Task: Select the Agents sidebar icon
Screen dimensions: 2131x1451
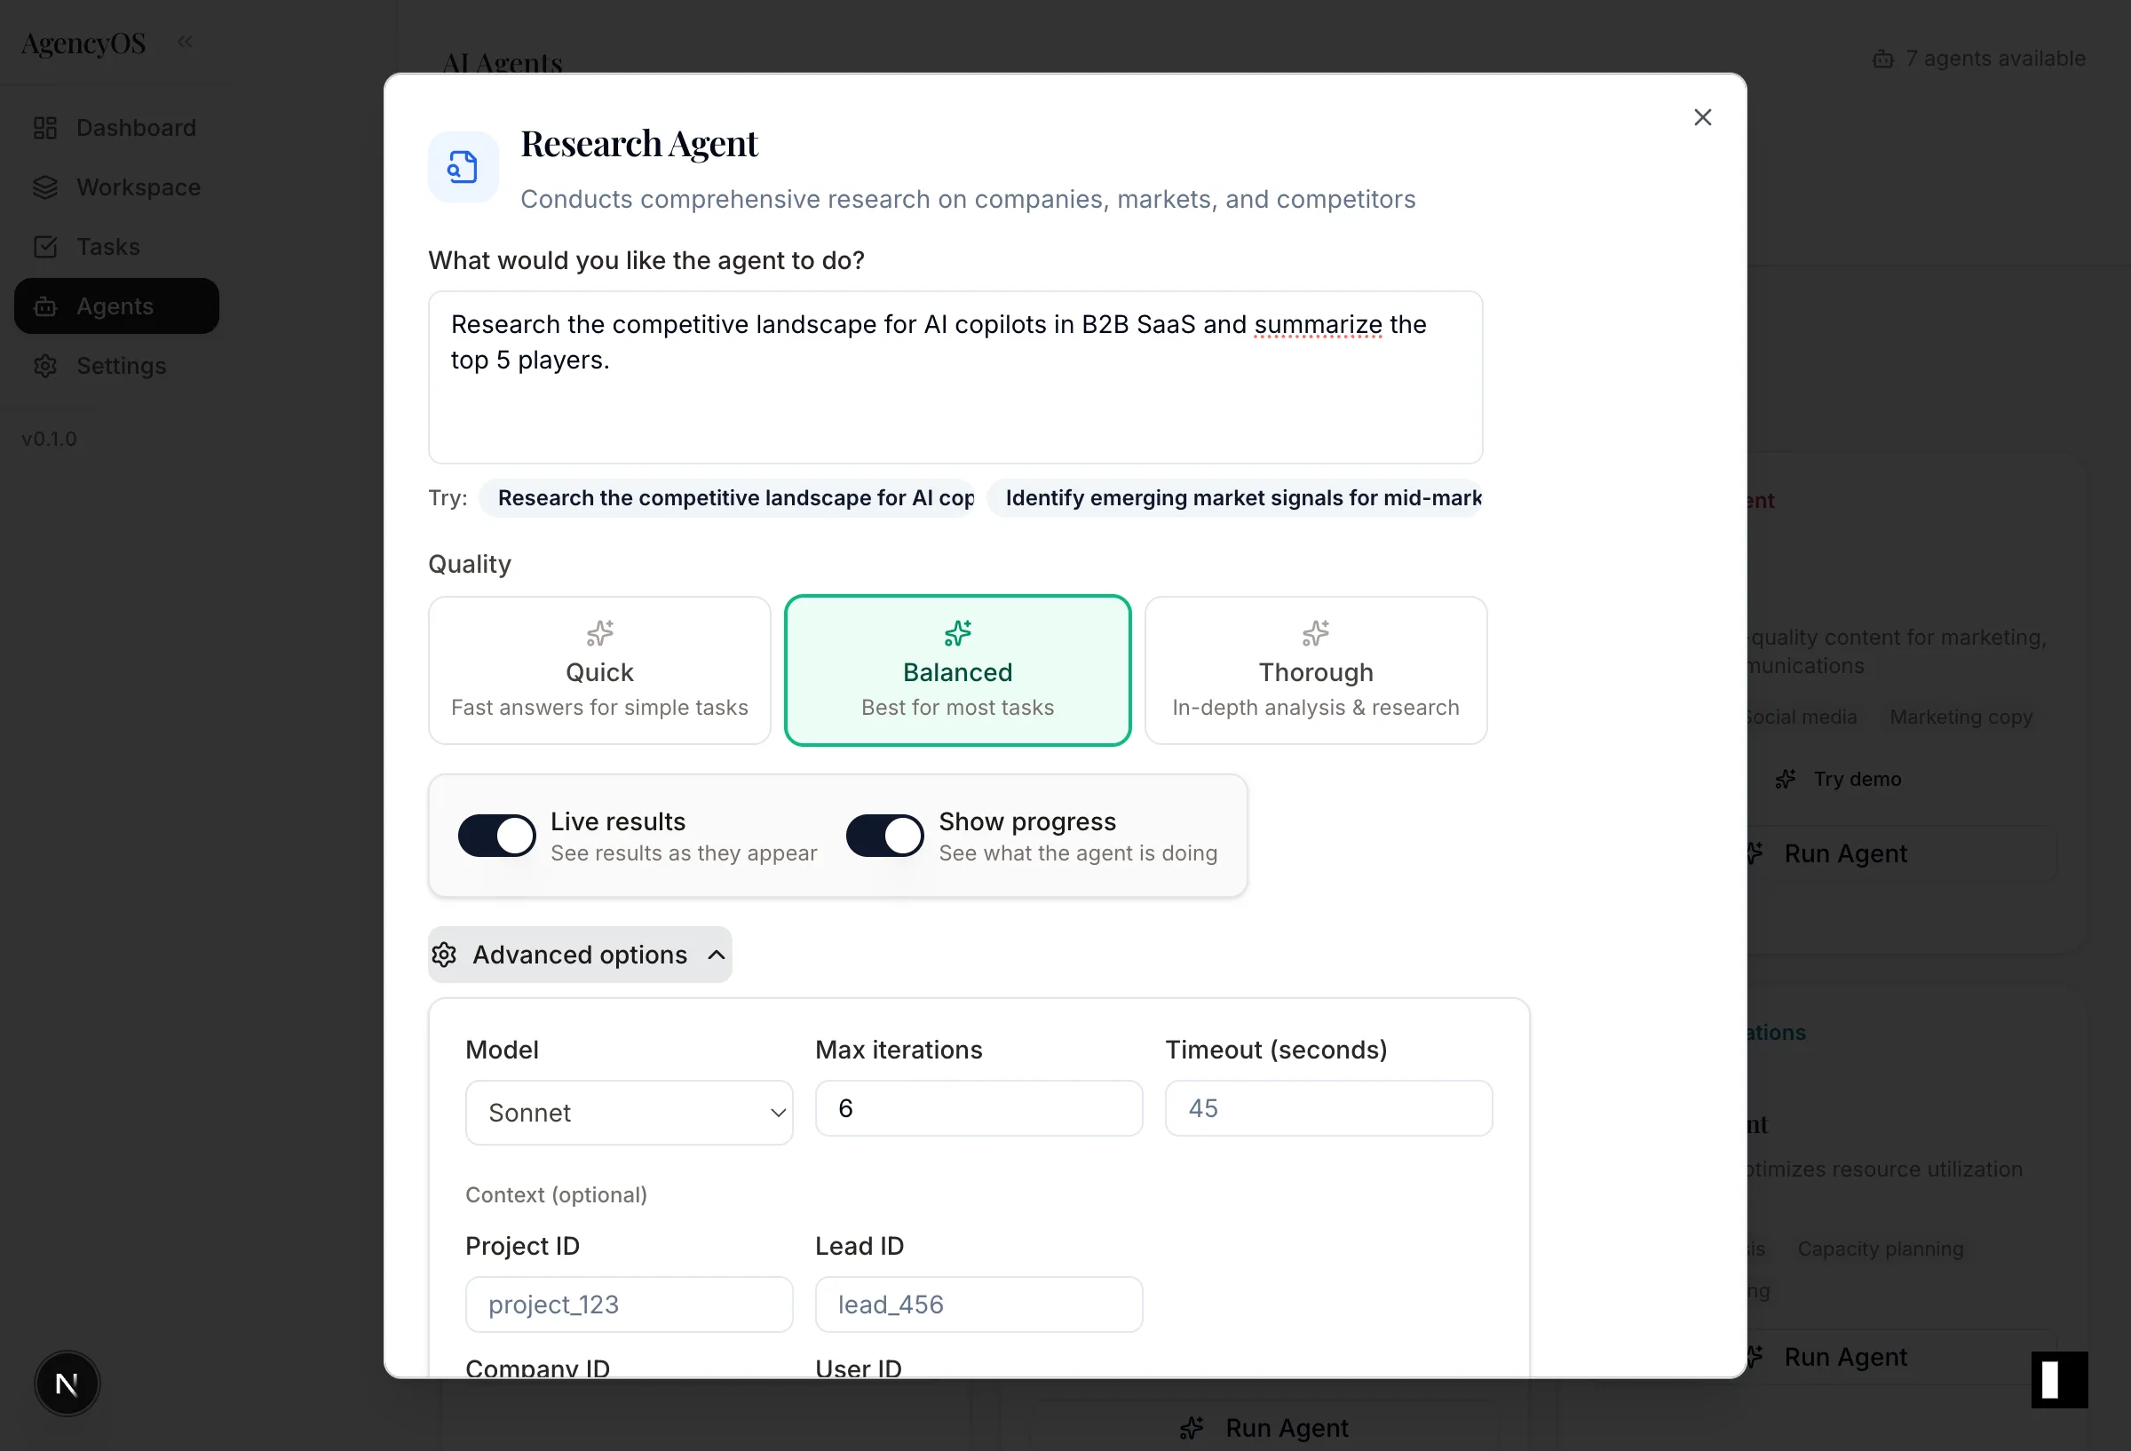Action: point(46,306)
